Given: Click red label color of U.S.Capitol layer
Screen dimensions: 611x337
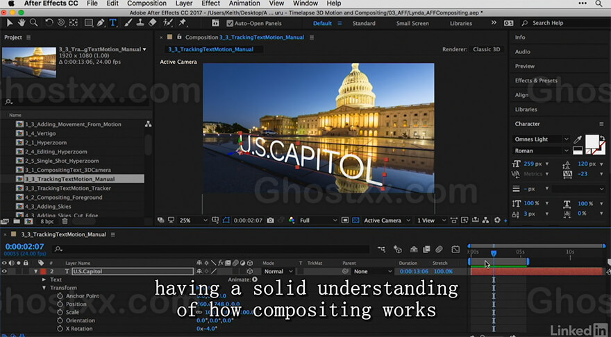Looking at the screenshot, I should tap(43, 271).
